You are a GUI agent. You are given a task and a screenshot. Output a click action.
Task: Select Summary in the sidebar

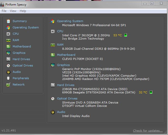coord(20,21)
